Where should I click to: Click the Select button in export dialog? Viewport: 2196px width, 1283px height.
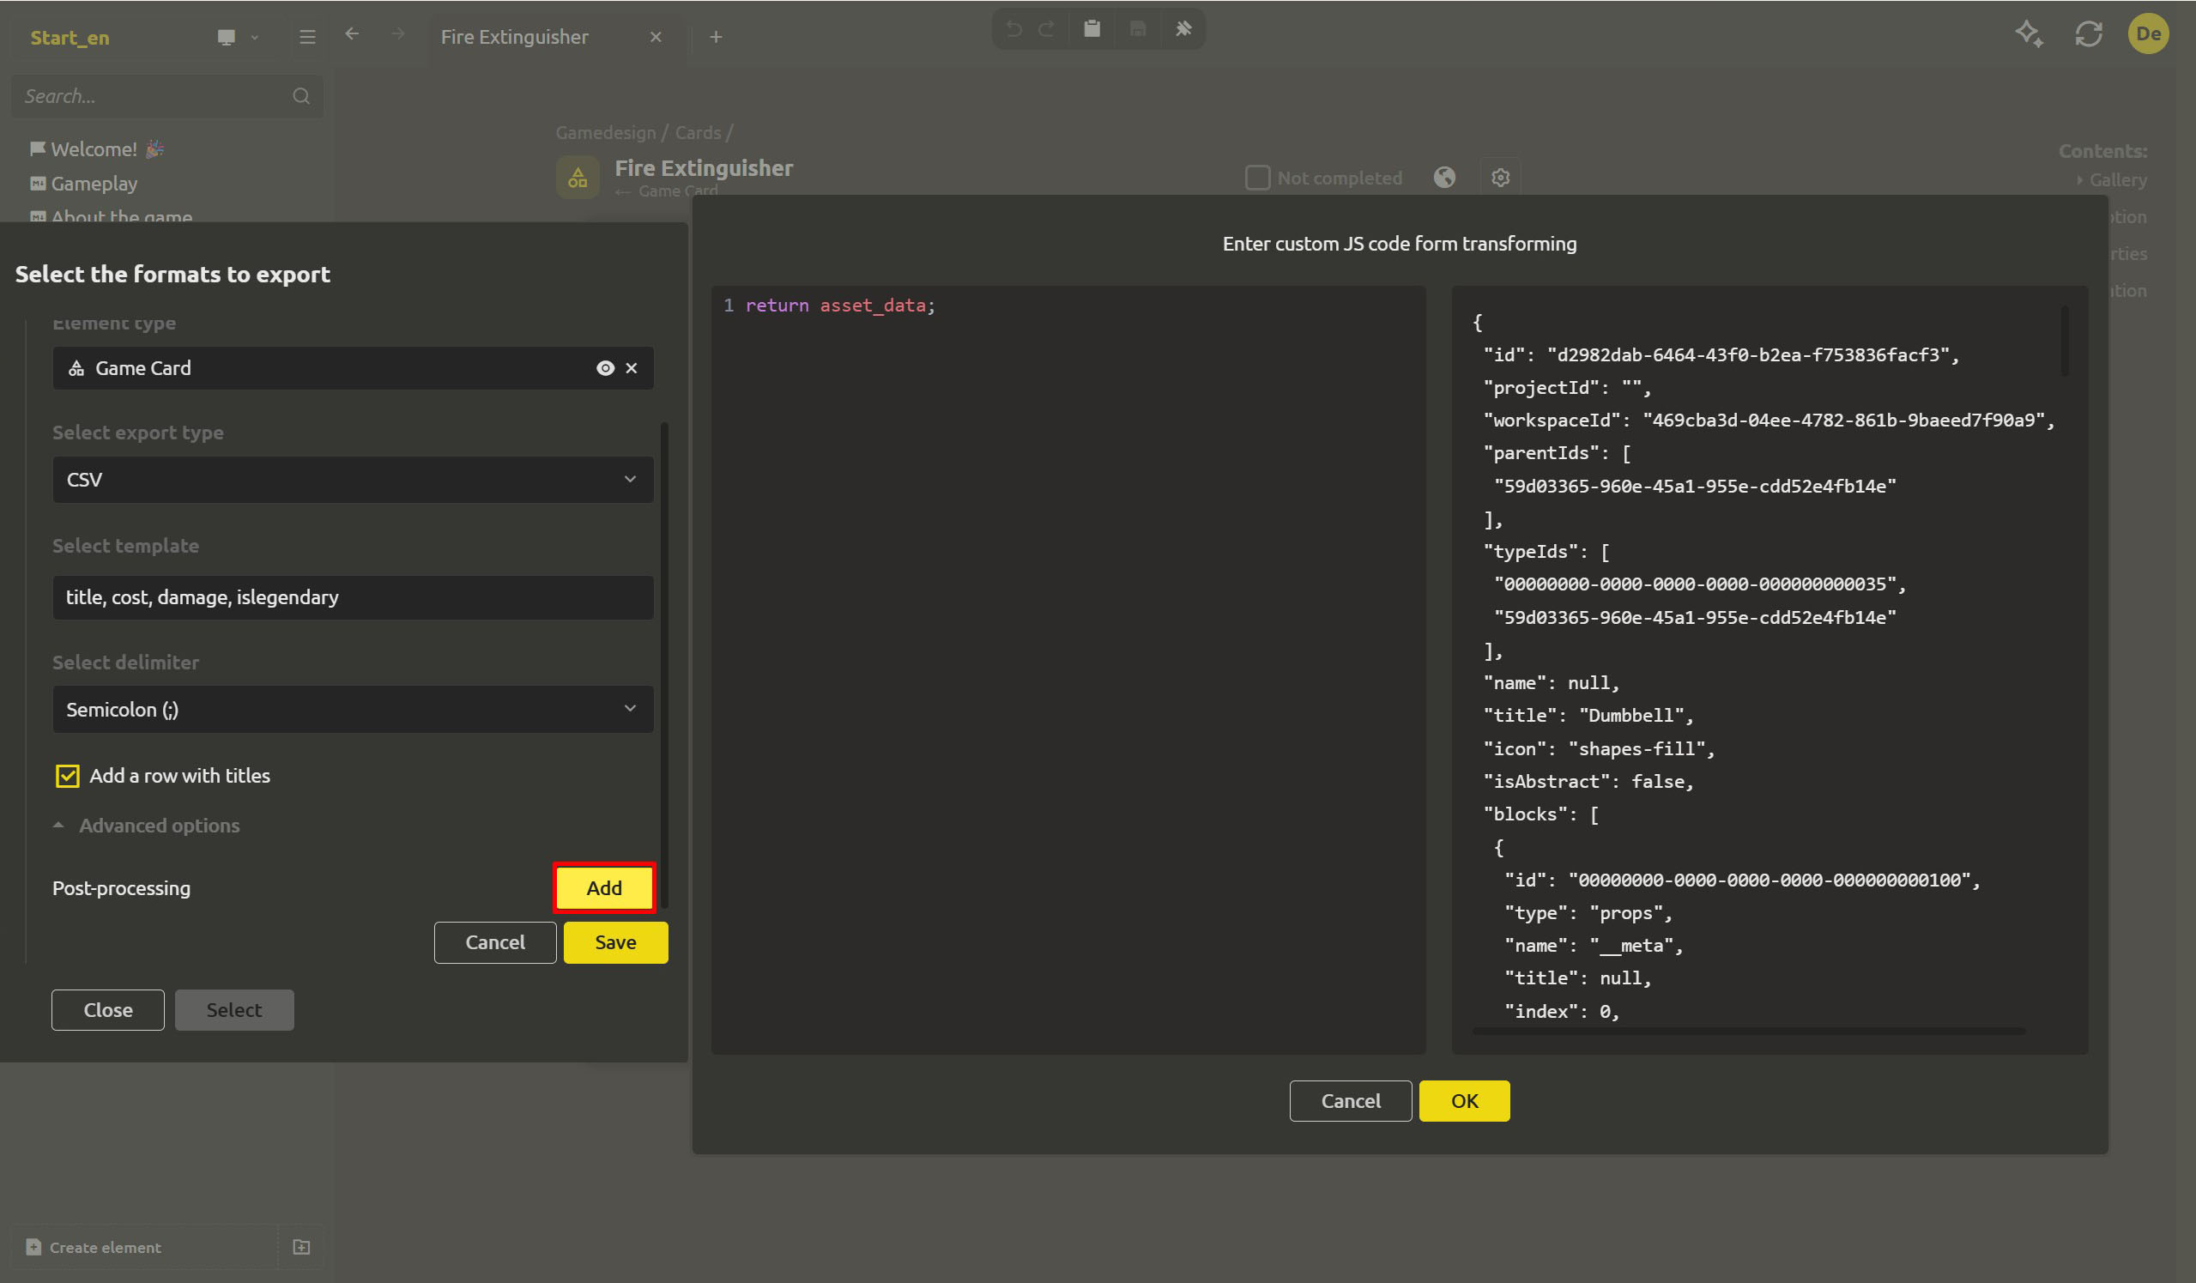[234, 1009]
